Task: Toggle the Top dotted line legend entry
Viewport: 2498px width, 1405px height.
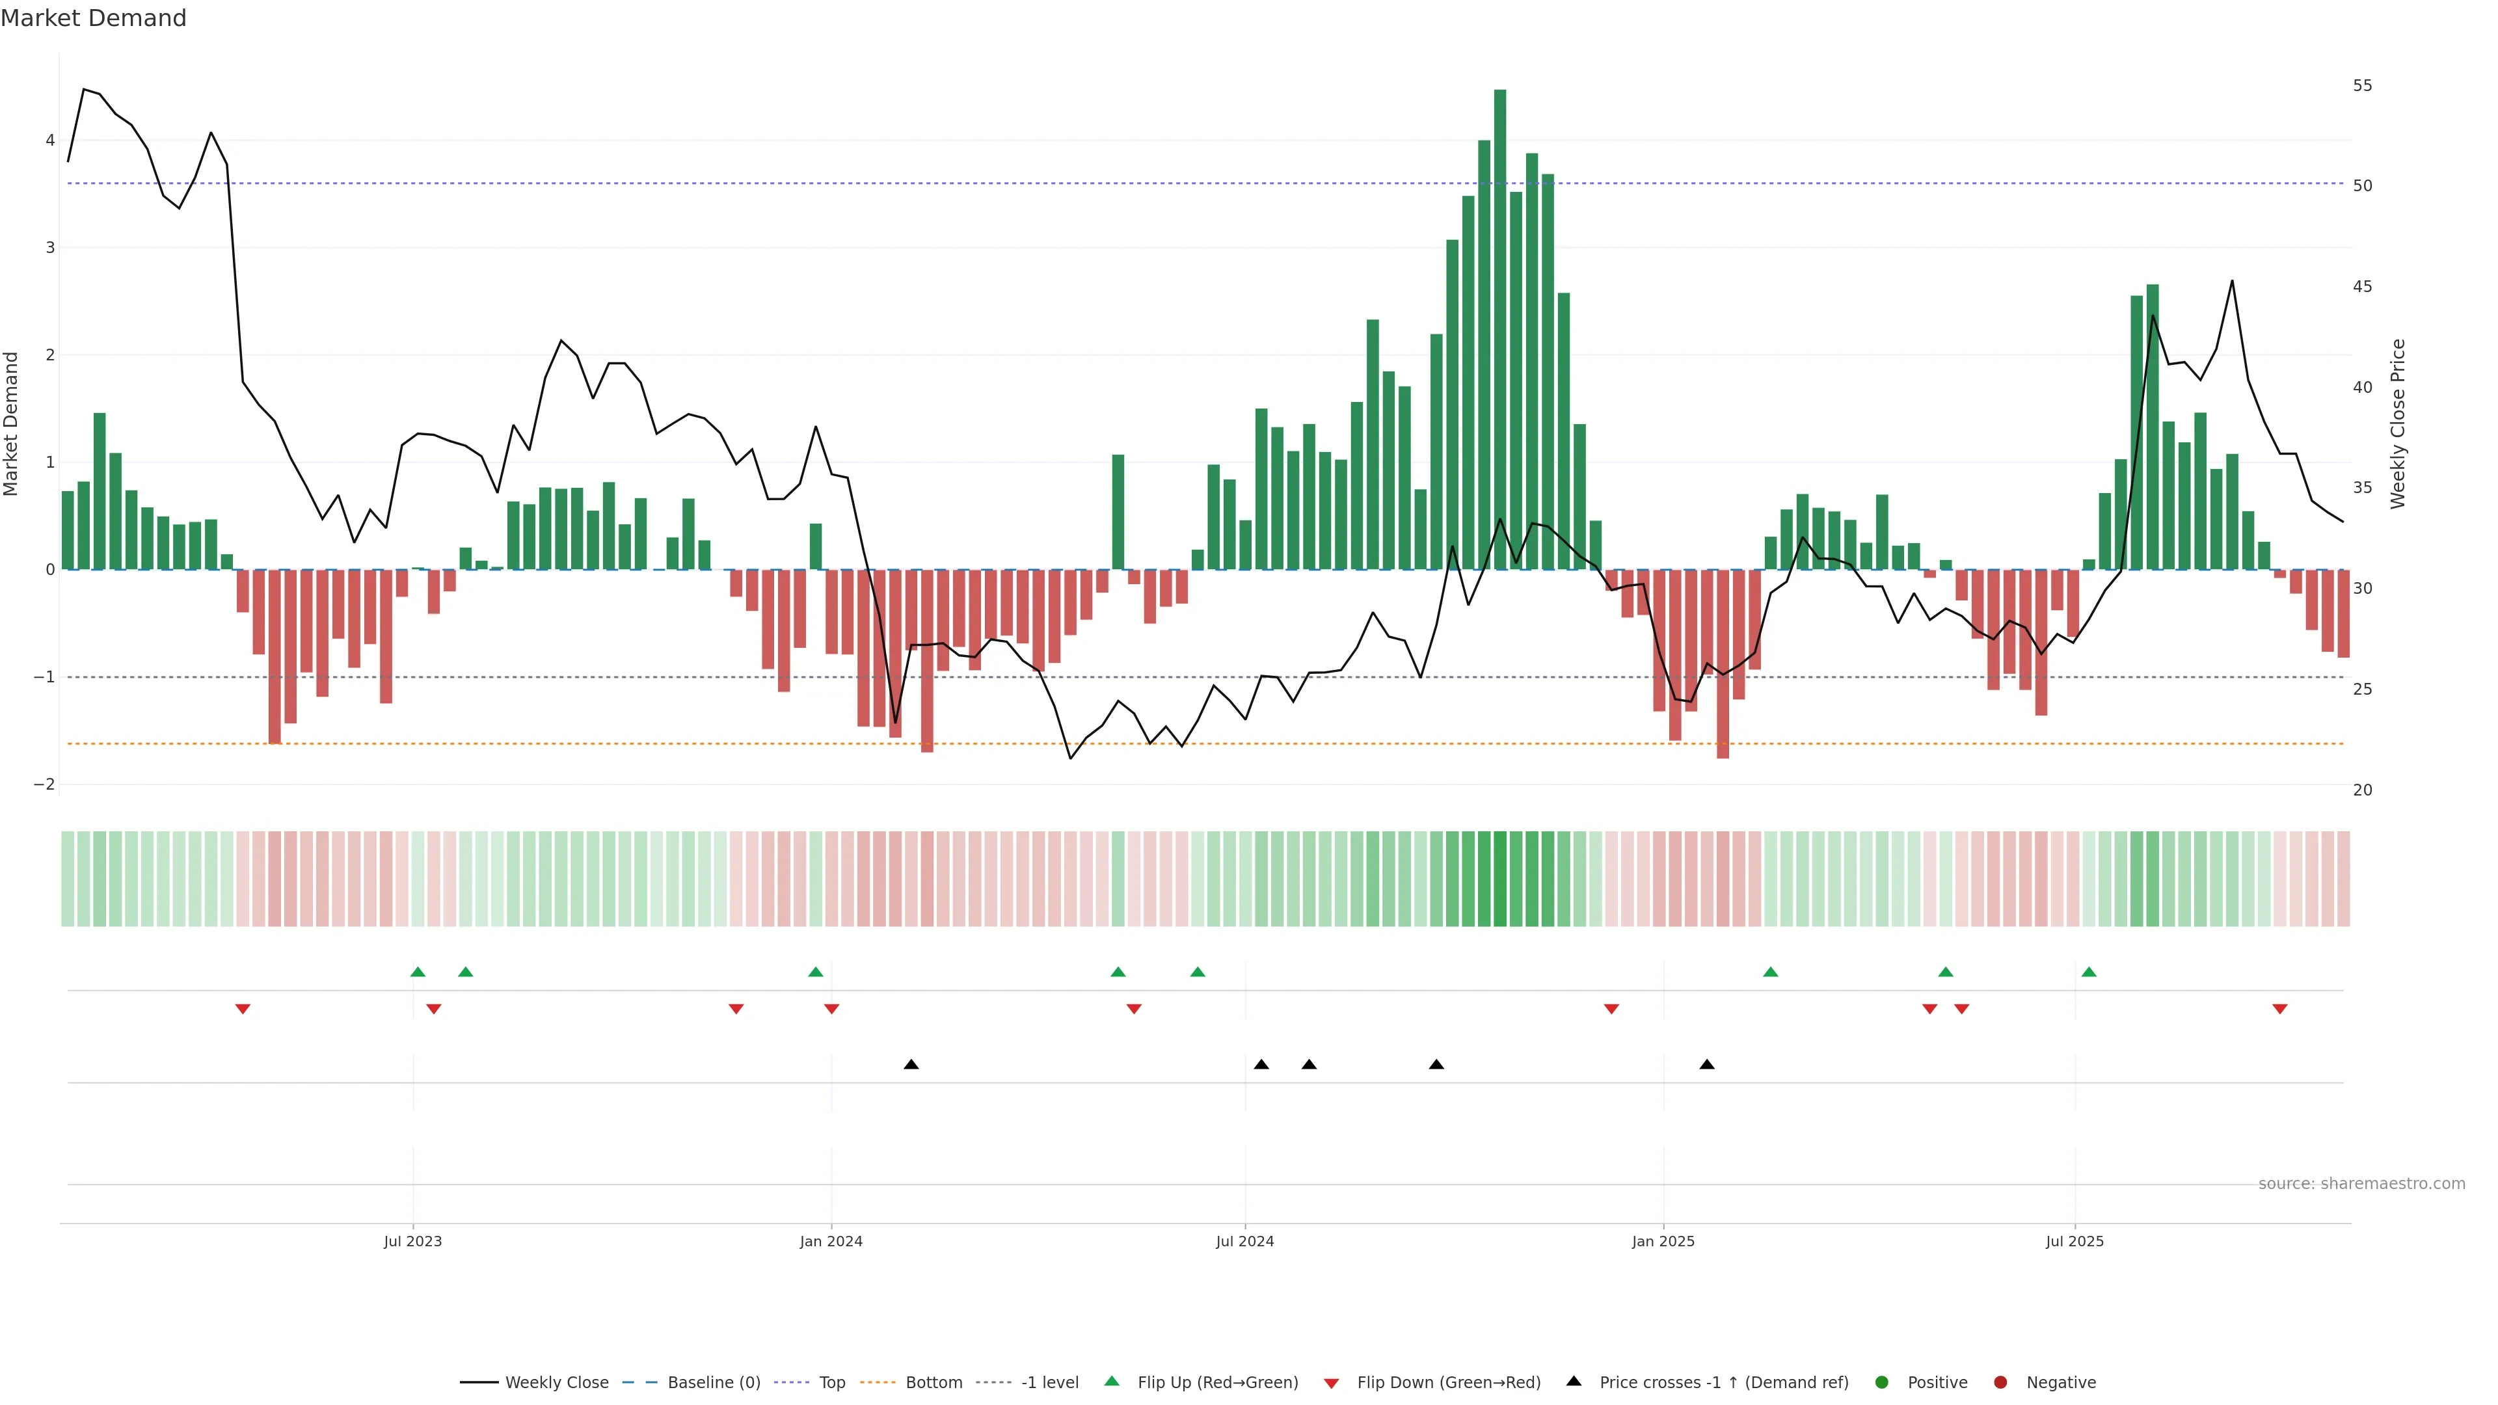Action: click(831, 1382)
